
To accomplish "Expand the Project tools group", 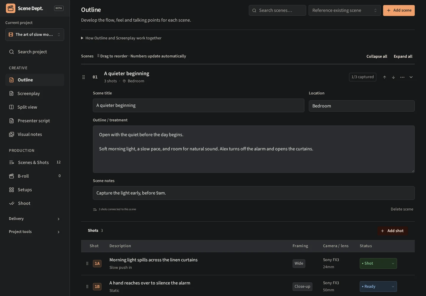I will pos(35,232).
